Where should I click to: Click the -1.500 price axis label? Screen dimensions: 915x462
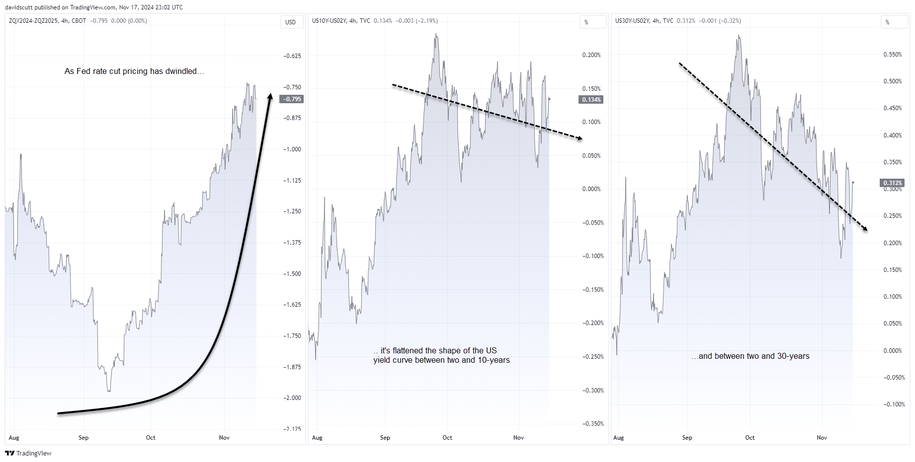pos(292,274)
